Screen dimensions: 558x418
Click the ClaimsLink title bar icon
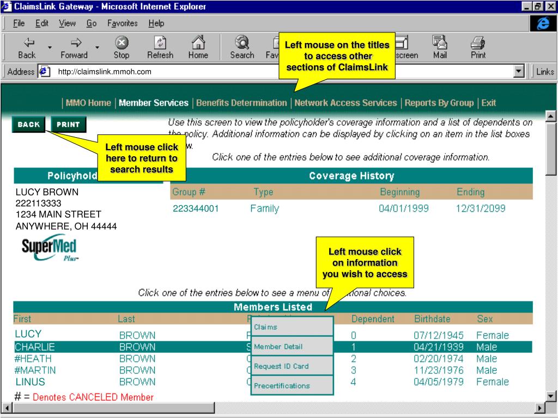click(7, 7)
